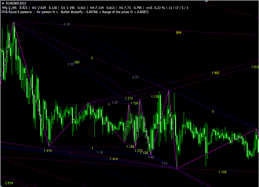Image resolution: width=259 pixels, height=187 pixels.
Task: Click the 382 yellow retracement label
Action: coord(77,62)
